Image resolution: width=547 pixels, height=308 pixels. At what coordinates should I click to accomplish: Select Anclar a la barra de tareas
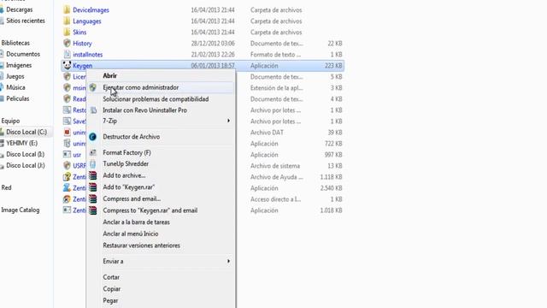click(x=136, y=222)
